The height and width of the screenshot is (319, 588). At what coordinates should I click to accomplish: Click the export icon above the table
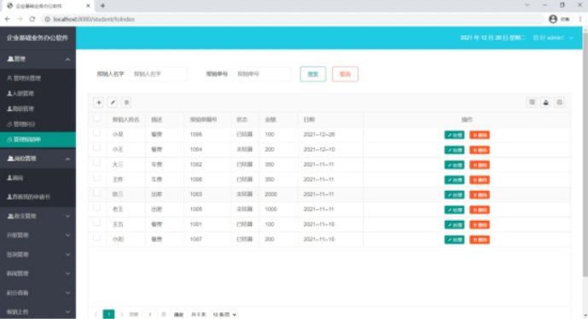(x=545, y=102)
